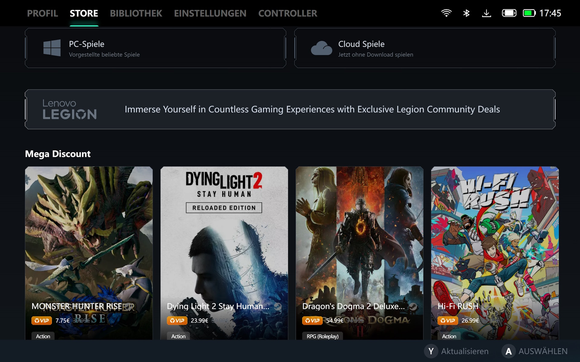Open the BIBLIOTHEK tab
Image resolution: width=580 pixels, height=362 pixels.
[x=136, y=13]
